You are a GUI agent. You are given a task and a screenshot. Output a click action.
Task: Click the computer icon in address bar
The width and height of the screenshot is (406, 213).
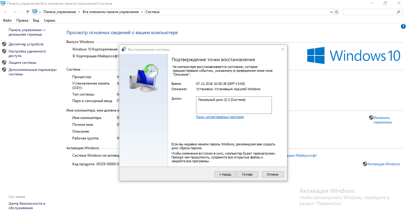point(35,12)
